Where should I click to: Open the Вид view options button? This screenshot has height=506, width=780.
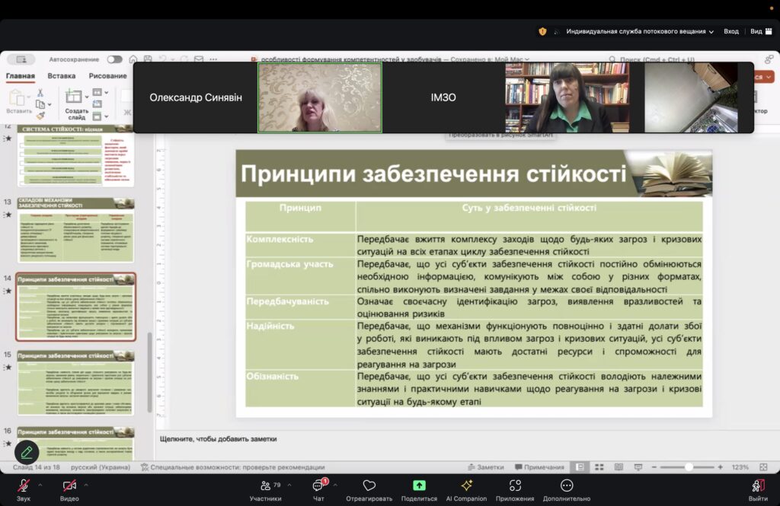[761, 31]
